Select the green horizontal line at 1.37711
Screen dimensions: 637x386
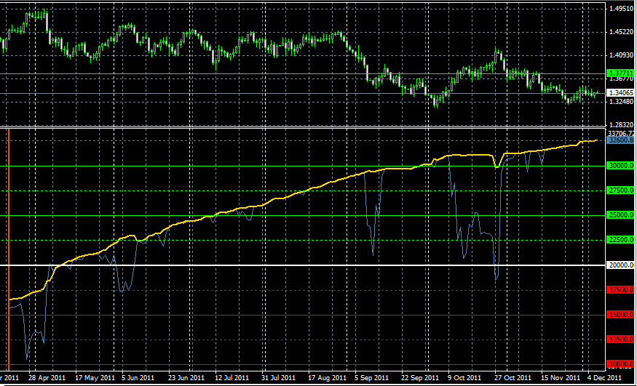(303, 74)
